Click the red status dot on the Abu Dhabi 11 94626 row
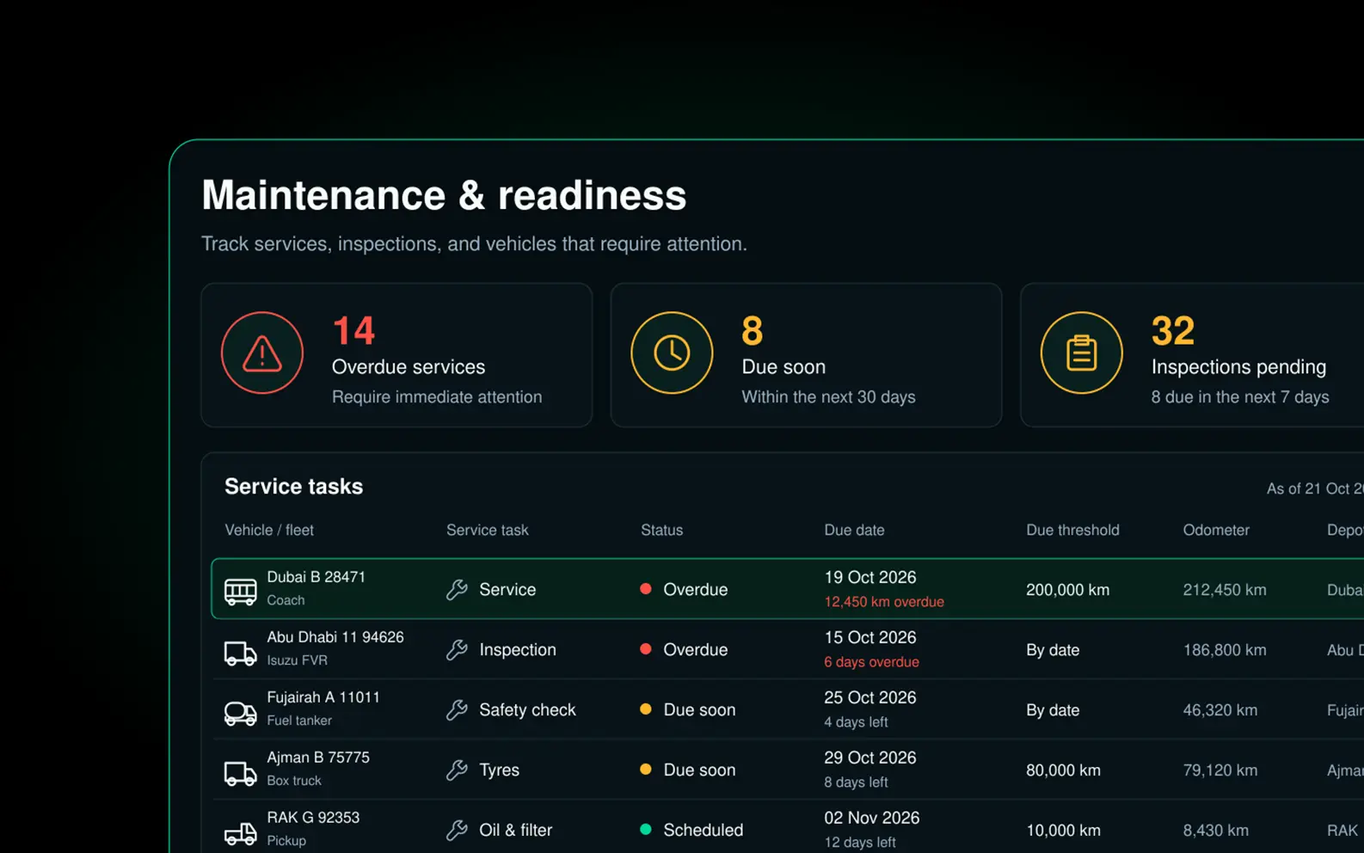 point(645,649)
